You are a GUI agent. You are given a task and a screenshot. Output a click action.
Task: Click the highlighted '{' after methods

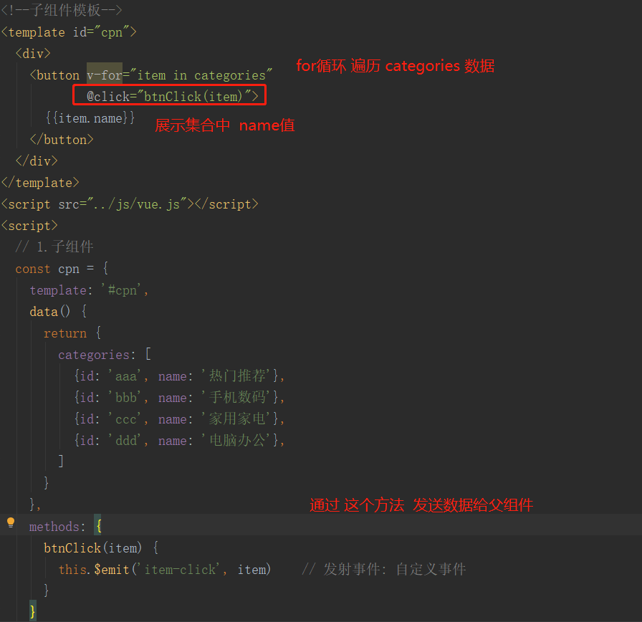[x=98, y=525]
